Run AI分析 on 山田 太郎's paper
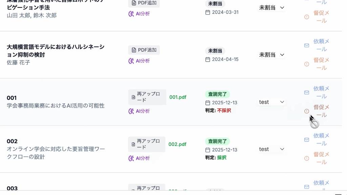 [x=139, y=14]
